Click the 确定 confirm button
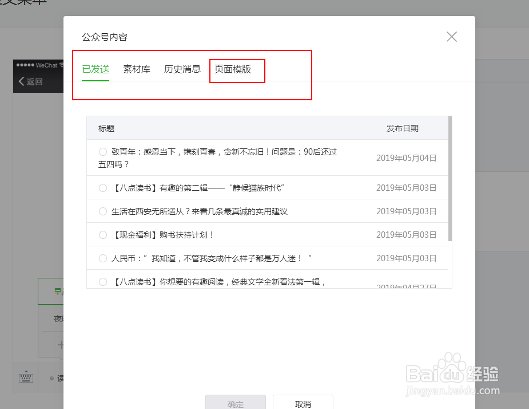The height and width of the screenshot is (409, 529). 235,403
